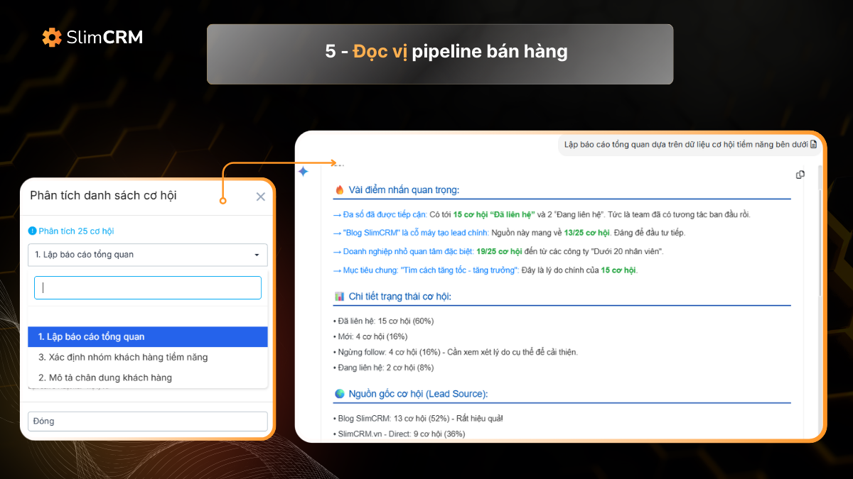Click the "15 cơ hội "Đã liên hệ"" text
Screen dimensions: 853x479
[493, 214]
